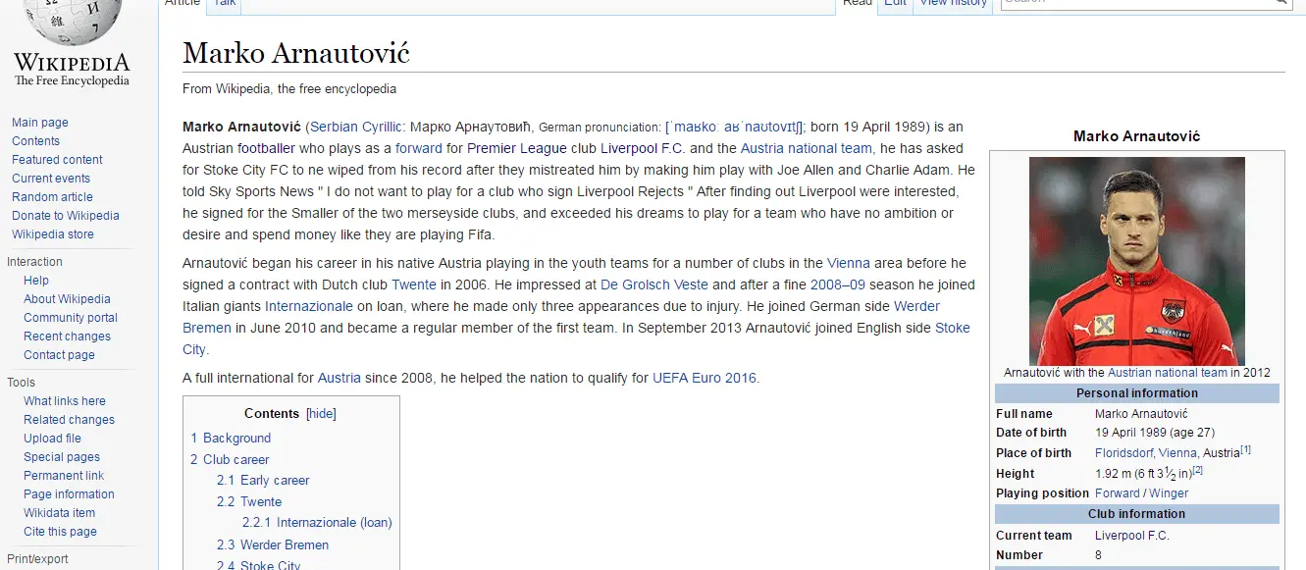This screenshot has width=1306, height=570.
Task: Open the Edit tab
Action: point(895,4)
